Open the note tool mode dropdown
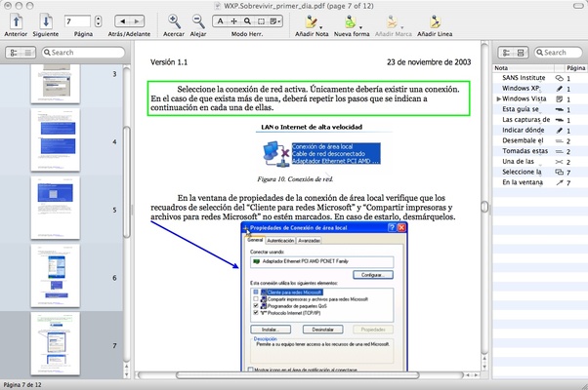Image resolution: width=588 pixels, height=390 pixels. [x=274, y=21]
